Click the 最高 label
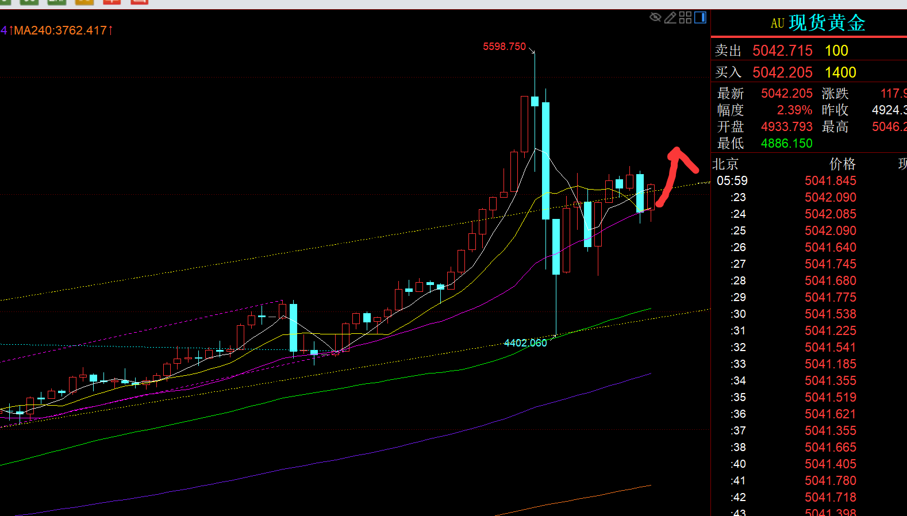This screenshot has width=907, height=516. click(x=835, y=126)
